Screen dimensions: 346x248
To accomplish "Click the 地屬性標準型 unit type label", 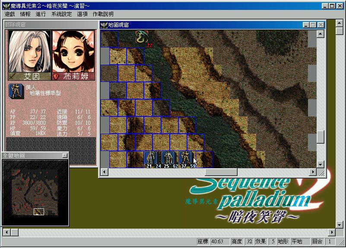I will 45,93.
